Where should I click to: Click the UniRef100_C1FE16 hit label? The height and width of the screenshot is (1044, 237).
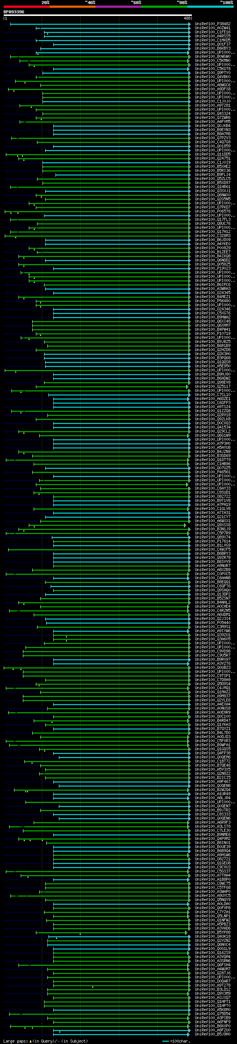coord(213,32)
